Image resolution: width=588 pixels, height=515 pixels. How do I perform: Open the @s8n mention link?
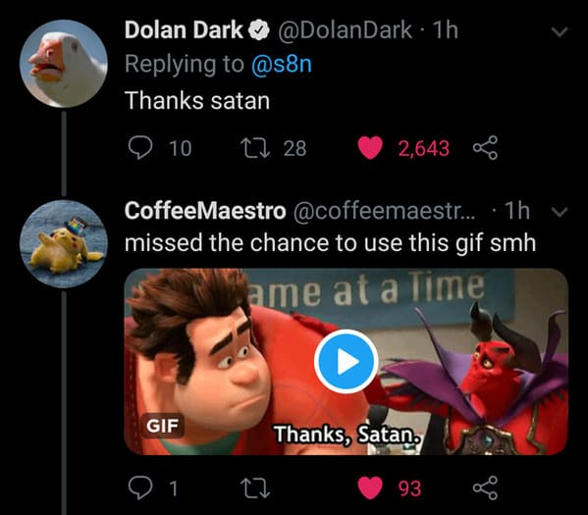pyautogui.click(x=282, y=64)
